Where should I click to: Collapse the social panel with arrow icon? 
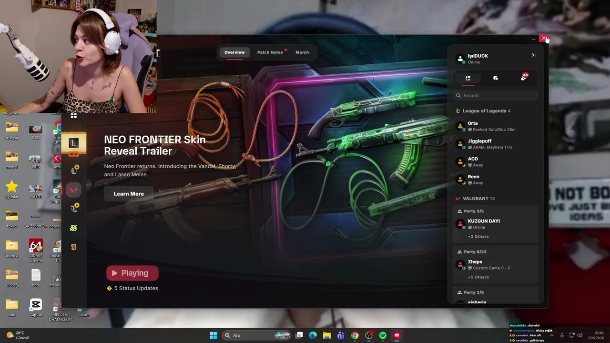tap(533, 55)
